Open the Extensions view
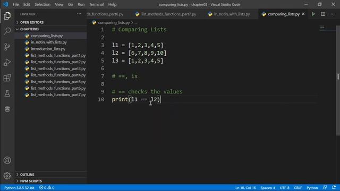This screenshot has height=191, width=340. (x=7, y=78)
